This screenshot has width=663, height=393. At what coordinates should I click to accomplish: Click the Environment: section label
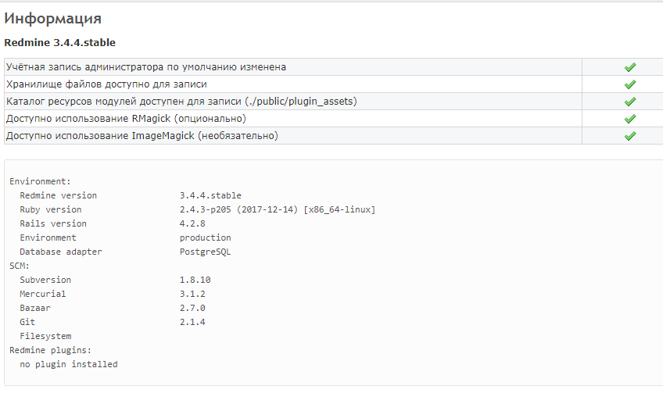coord(40,182)
